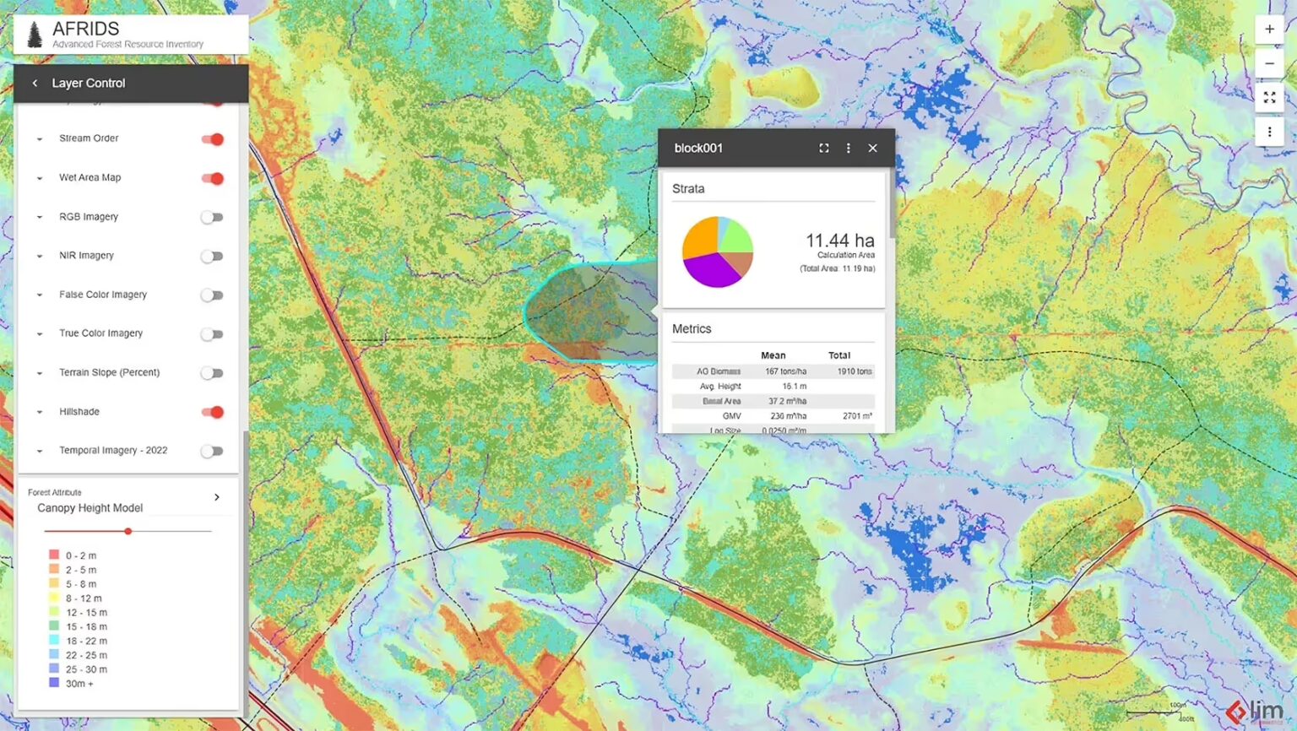Expand the block001 panel to fullscreen

823,148
